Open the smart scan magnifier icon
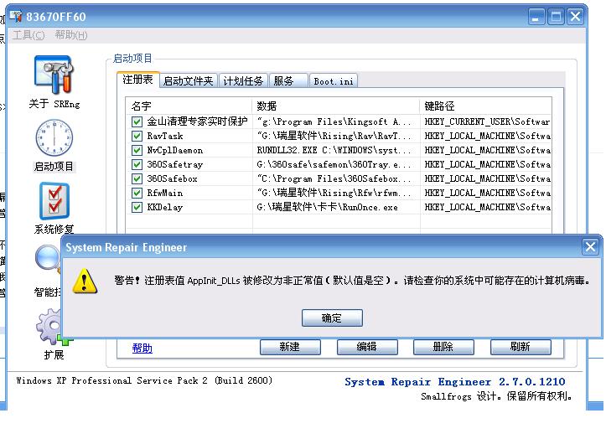 [48, 259]
